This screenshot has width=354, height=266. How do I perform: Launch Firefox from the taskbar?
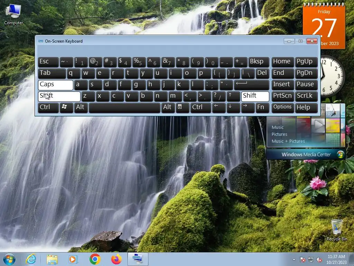116,259
